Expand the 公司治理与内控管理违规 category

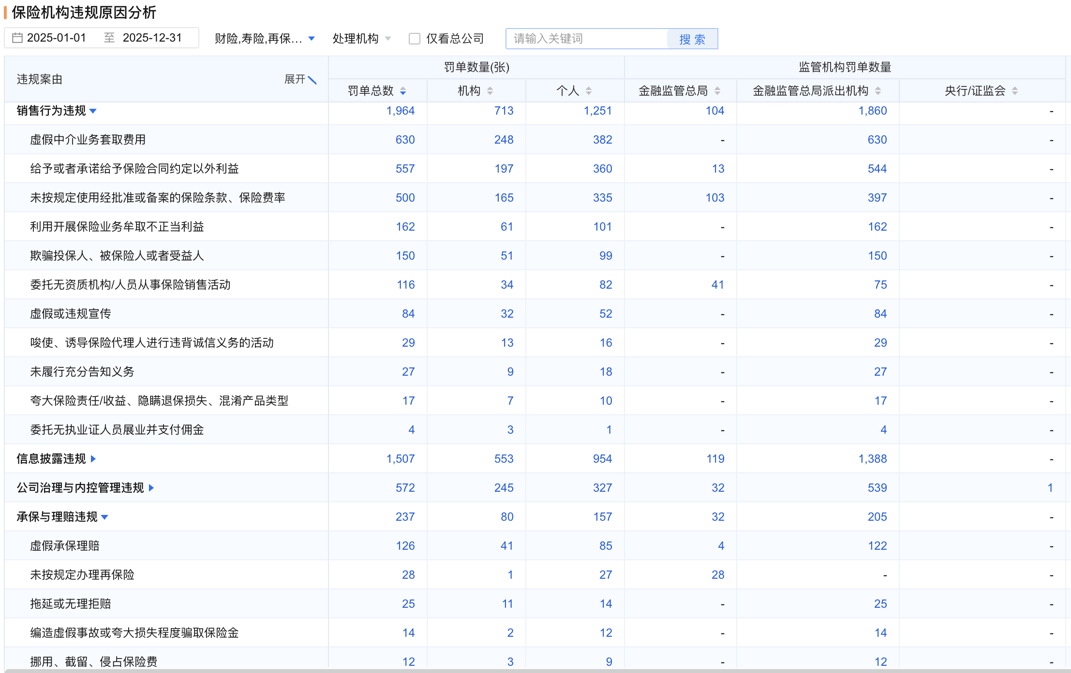pos(151,488)
